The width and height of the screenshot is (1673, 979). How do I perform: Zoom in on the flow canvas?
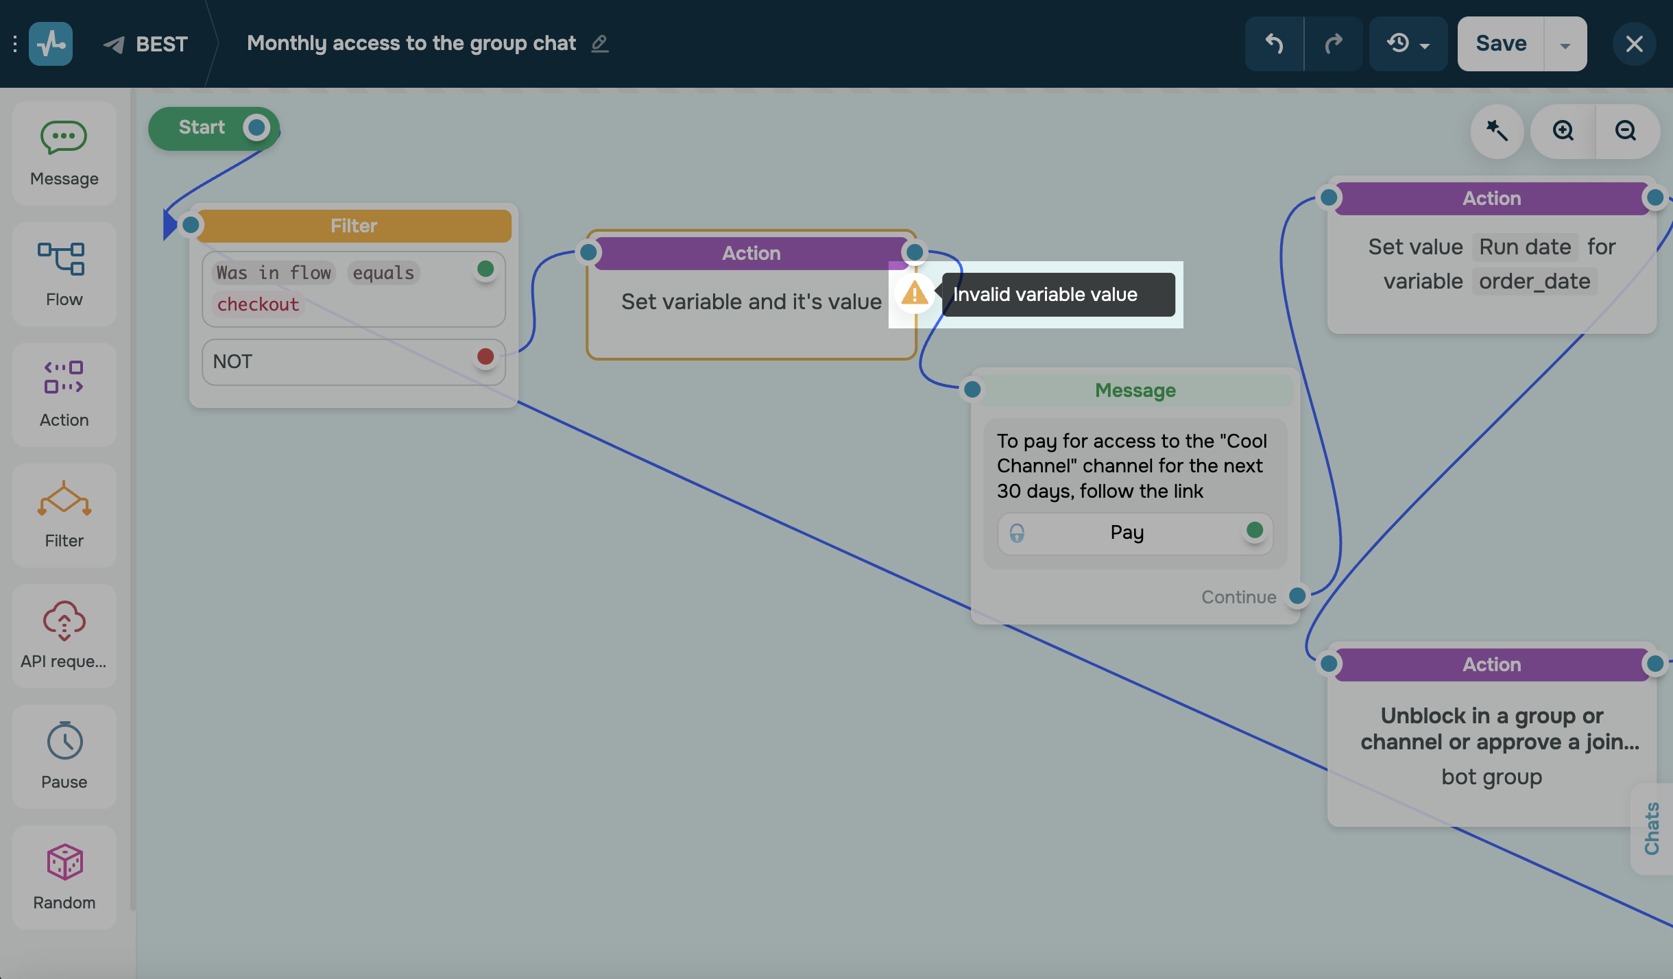pos(1564,131)
